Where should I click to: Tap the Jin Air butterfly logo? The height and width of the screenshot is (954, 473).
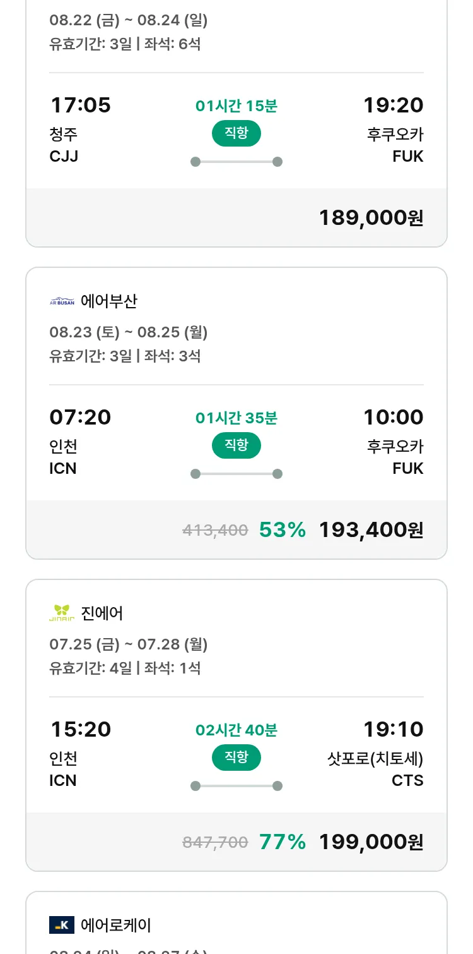(x=62, y=613)
